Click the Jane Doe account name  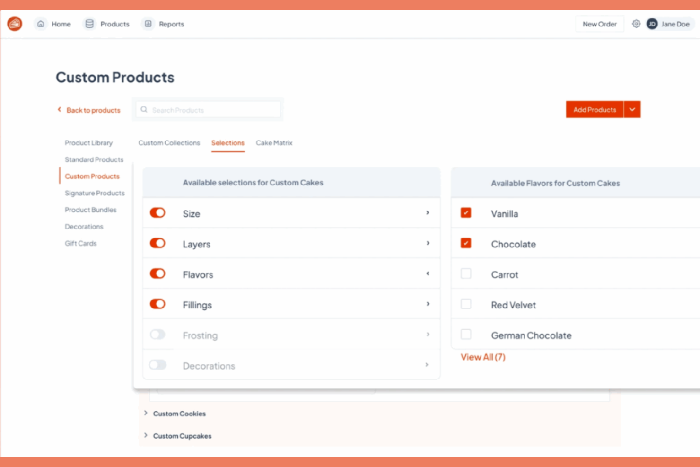pos(675,24)
